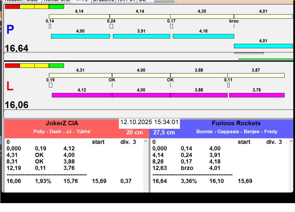Viewport: 295px width, 212px height.
Task: Click the 12.10.2025 15:34:01 timestamp
Action: (149, 122)
